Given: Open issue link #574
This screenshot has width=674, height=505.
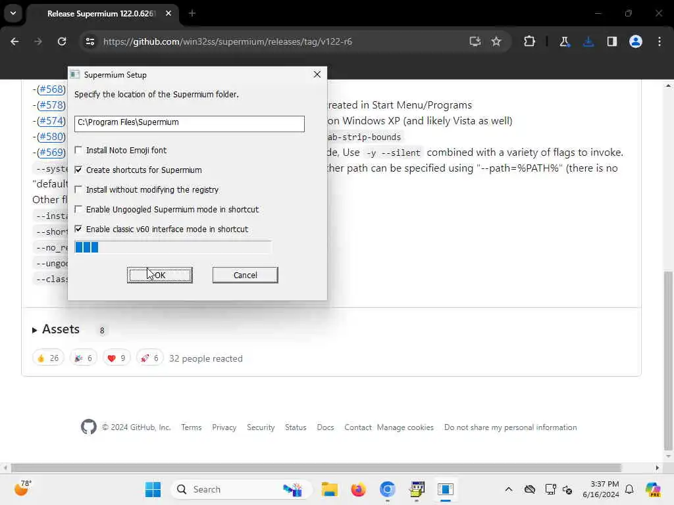Looking at the screenshot, I should [51, 121].
